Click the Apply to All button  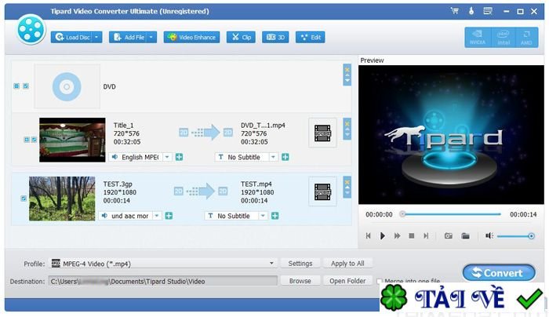click(347, 264)
